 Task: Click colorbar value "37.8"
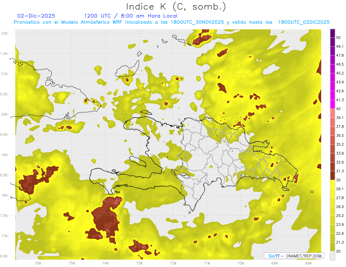[340, 126]
